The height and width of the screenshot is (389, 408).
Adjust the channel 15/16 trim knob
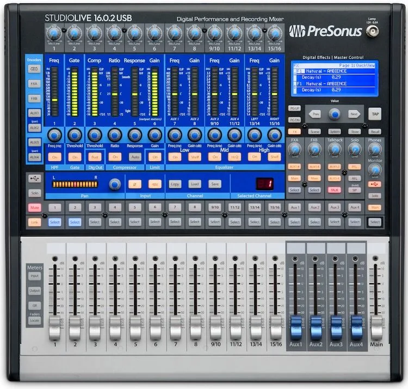pyautogui.click(x=275, y=33)
